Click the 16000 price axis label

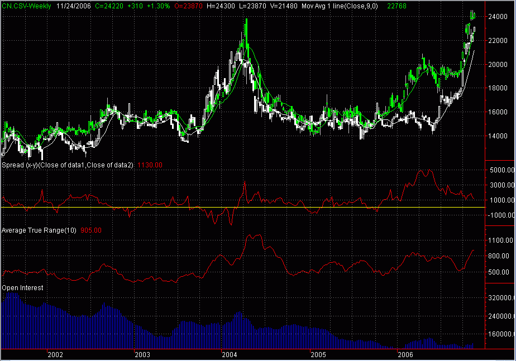click(498, 112)
